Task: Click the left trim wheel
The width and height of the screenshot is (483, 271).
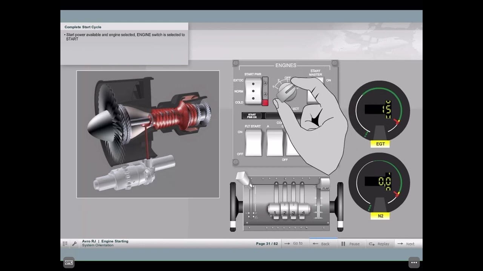Action: coord(234,207)
